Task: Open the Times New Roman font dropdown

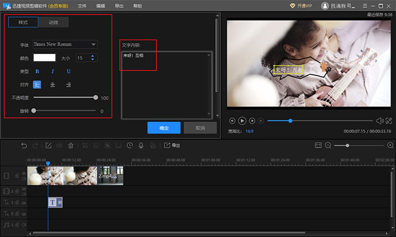Action: pyautogui.click(x=65, y=44)
